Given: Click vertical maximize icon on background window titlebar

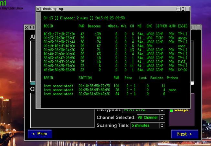Looking at the screenshot, I should 194,27.
